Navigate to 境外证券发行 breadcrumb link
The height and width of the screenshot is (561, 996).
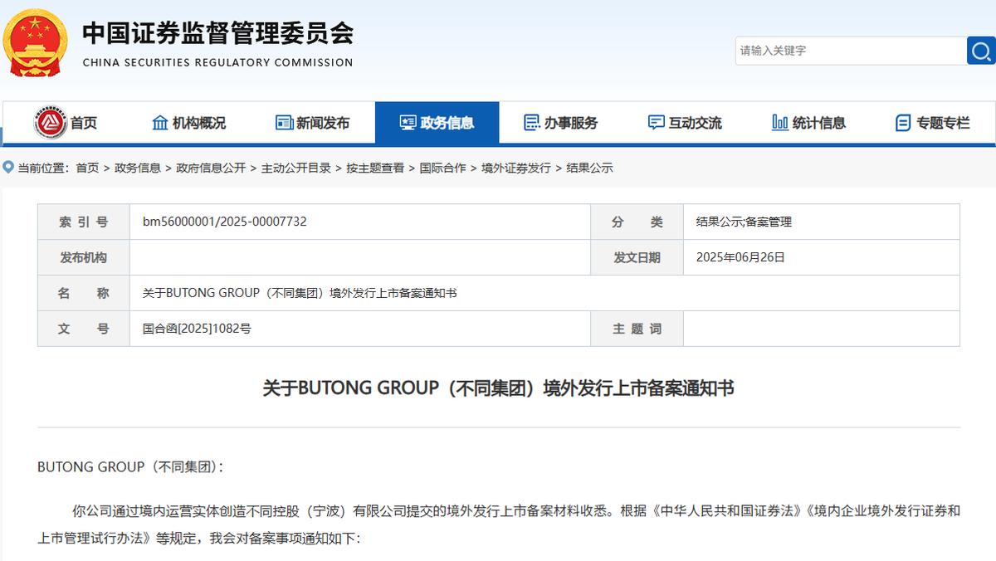coord(516,168)
